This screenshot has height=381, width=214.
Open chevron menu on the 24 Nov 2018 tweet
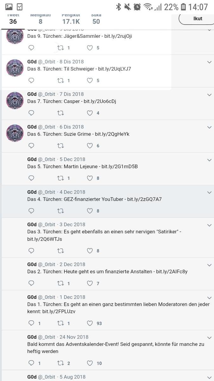(x=209, y=338)
